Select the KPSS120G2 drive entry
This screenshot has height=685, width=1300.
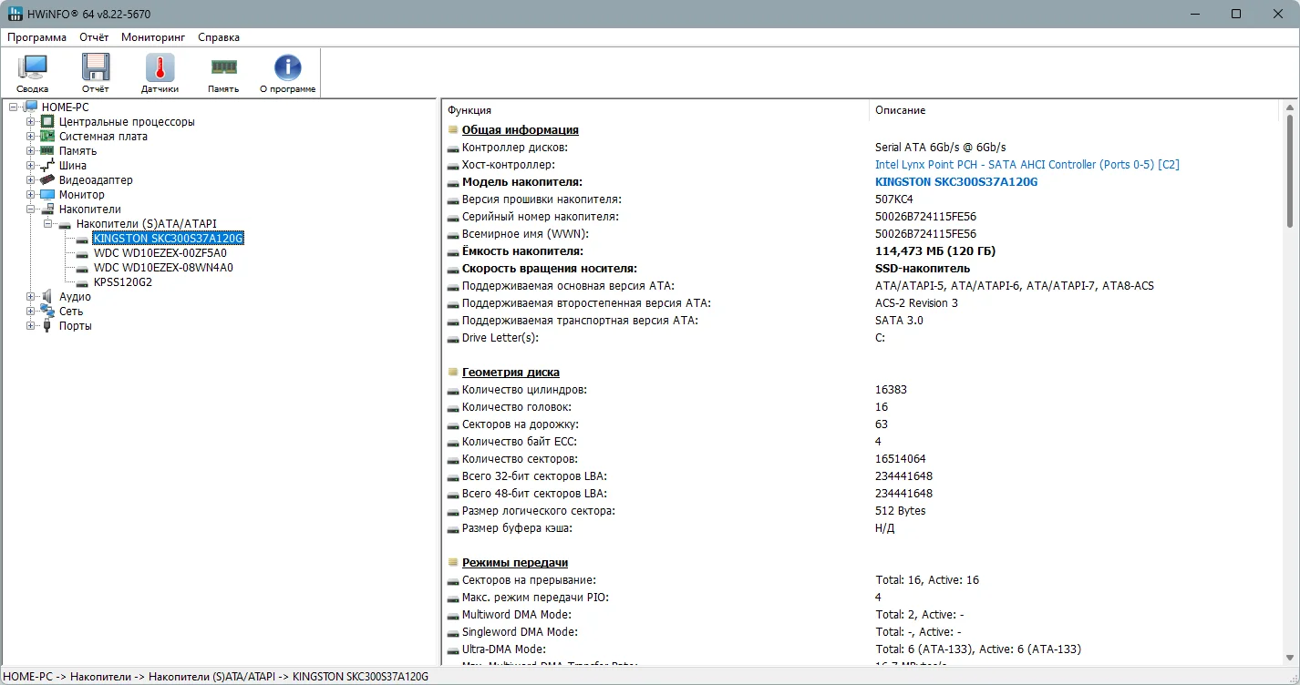(x=123, y=282)
